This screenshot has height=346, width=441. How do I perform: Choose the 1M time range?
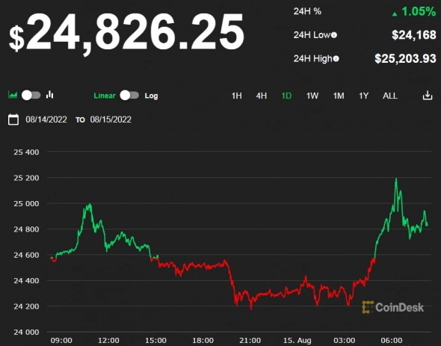pyautogui.click(x=339, y=96)
